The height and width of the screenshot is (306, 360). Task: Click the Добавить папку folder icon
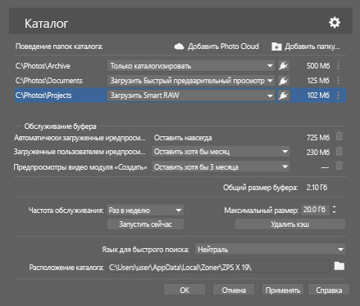(x=277, y=47)
